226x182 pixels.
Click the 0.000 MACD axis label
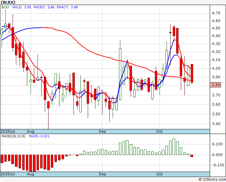click(x=217, y=155)
